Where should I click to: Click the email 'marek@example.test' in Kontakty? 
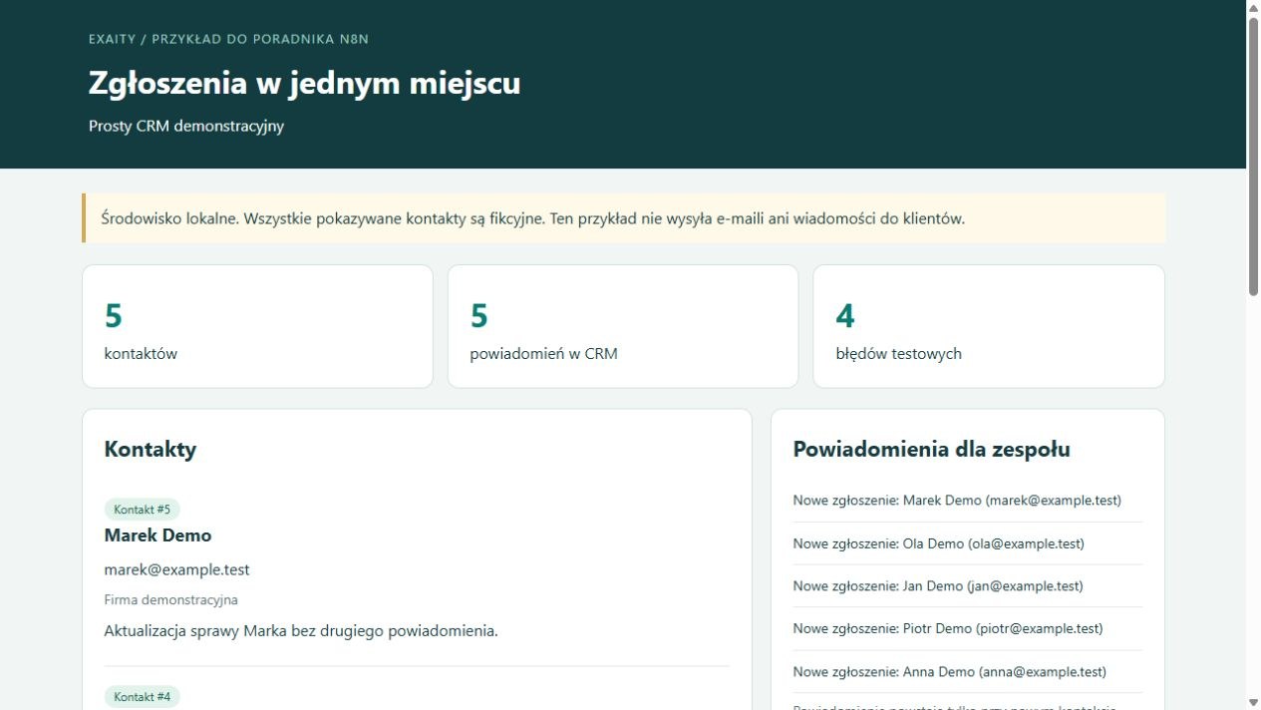coord(176,570)
